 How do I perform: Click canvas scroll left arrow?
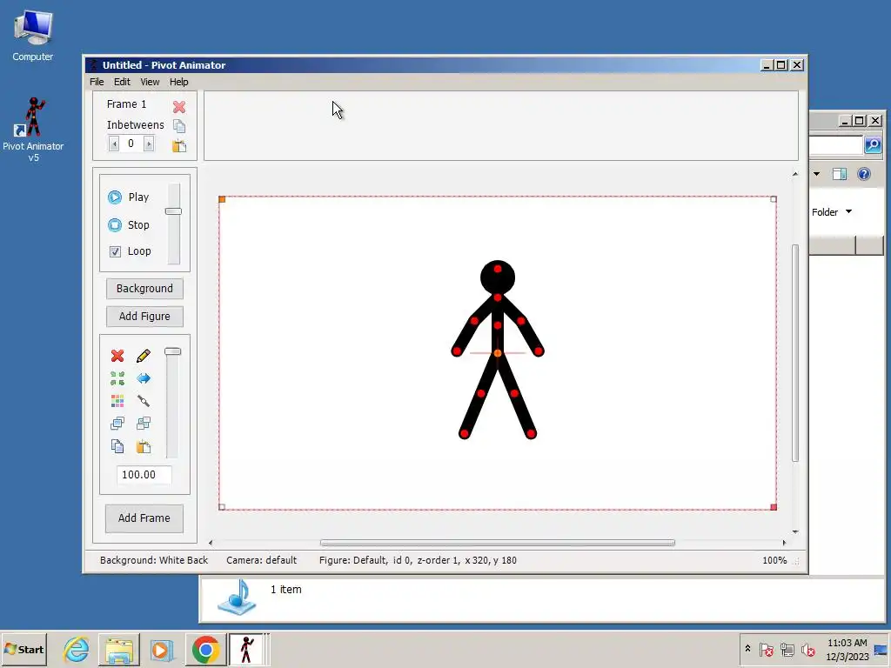pos(211,543)
